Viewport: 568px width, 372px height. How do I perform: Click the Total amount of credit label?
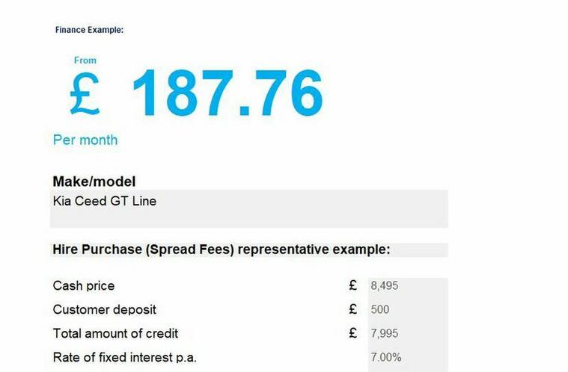[115, 333]
